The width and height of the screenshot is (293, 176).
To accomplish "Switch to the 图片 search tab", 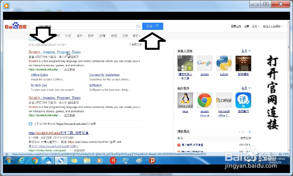I will click(x=91, y=36).
